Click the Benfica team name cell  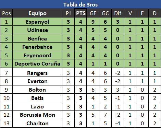[37, 38]
